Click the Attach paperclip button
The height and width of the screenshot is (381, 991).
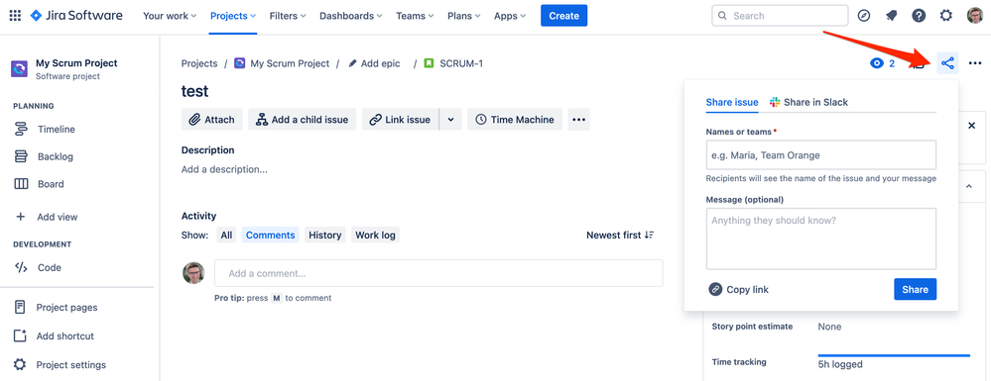pos(211,119)
